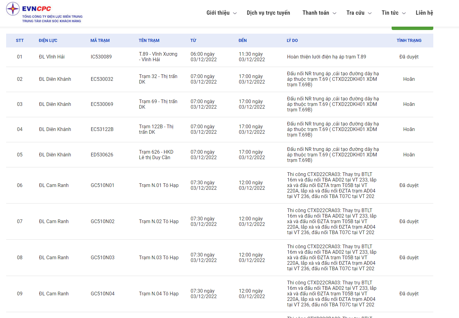The width and height of the screenshot is (459, 318).
Task: Select station code IC530089
Action: point(101,57)
